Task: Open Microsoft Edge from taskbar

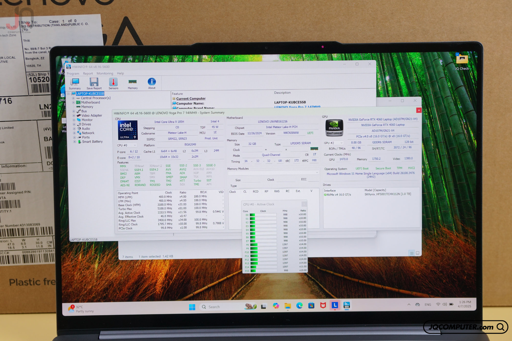Action: [300, 305]
